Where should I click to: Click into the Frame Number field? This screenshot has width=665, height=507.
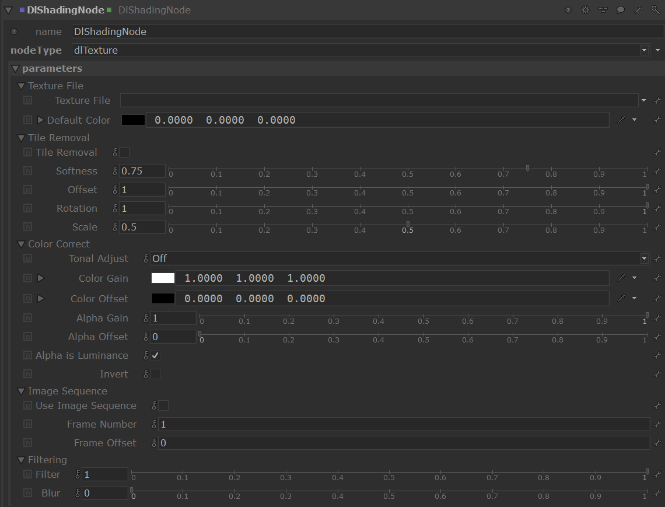coord(402,424)
